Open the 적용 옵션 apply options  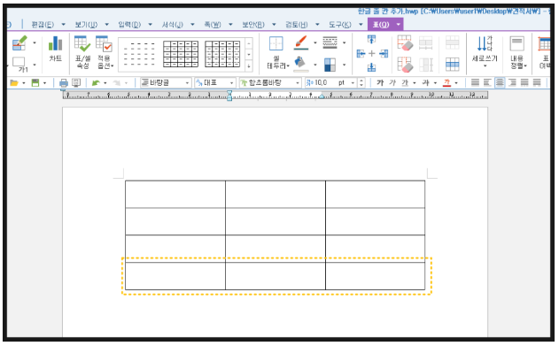click(105, 52)
